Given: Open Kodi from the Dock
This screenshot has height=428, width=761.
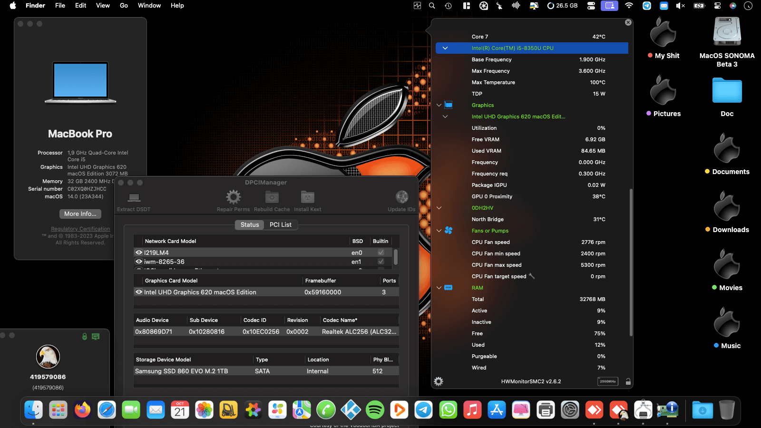Looking at the screenshot, I should [x=351, y=410].
